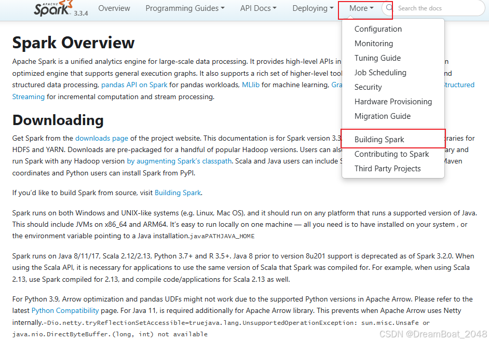This screenshot has width=489, height=342.
Task: Click the highlighted Building Spark menu item
Action: [379, 139]
